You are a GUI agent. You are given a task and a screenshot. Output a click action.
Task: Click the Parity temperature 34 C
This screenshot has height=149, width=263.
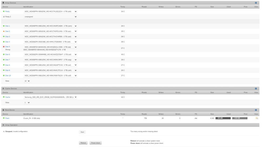(x=123, y=11)
